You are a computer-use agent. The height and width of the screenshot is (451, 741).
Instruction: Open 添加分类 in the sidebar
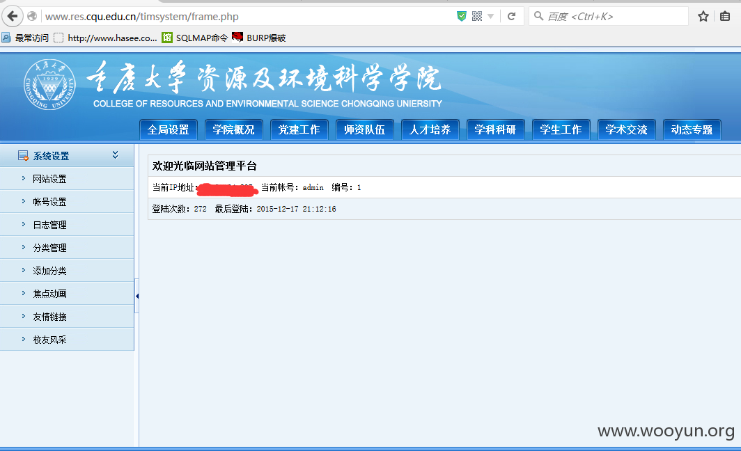(67, 271)
